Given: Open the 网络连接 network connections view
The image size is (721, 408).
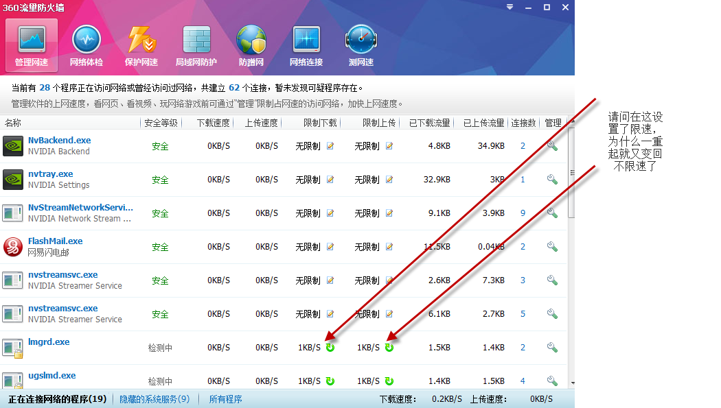Looking at the screenshot, I should 306,45.
